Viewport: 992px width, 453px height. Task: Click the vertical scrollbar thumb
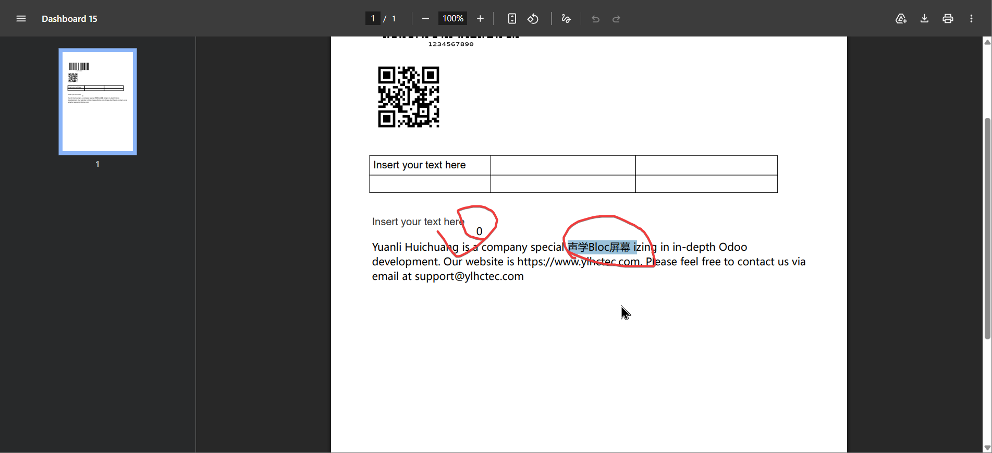click(987, 229)
